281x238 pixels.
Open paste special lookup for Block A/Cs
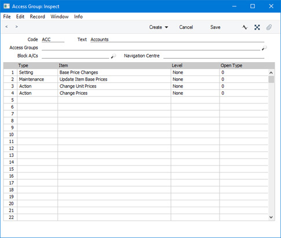114,56
